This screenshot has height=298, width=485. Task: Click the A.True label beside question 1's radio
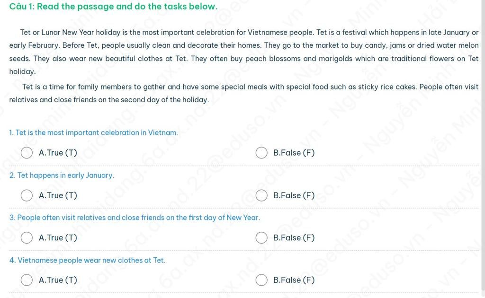point(57,153)
